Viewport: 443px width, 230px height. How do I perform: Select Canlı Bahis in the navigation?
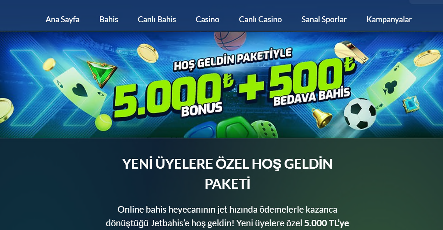(x=157, y=19)
